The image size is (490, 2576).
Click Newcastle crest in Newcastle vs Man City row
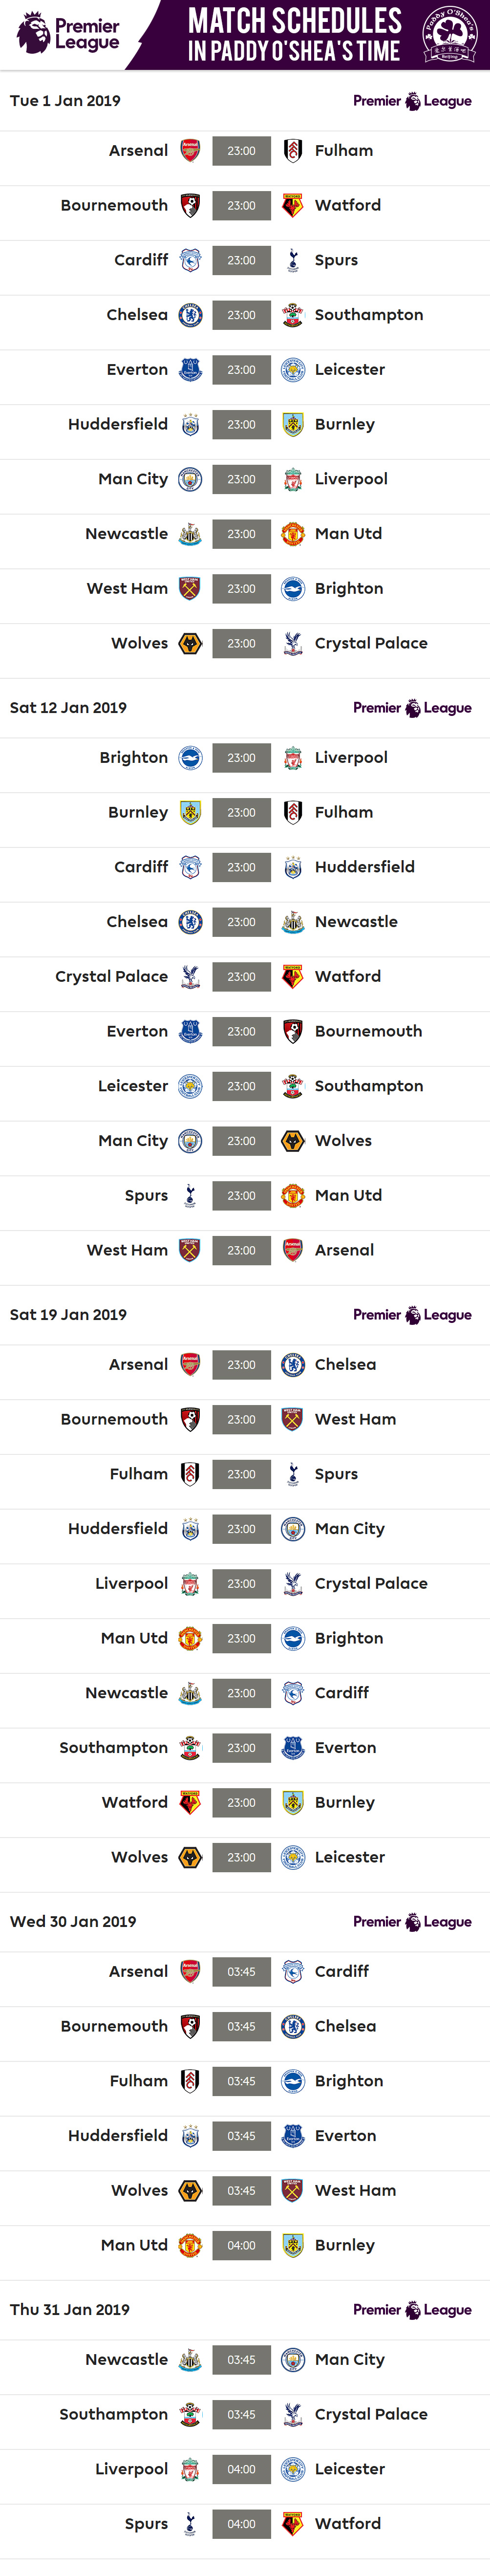pyautogui.click(x=190, y=2360)
